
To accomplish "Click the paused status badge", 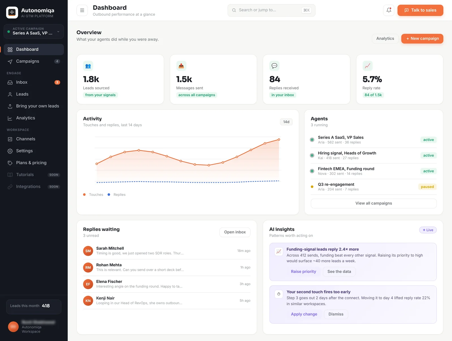I will (427, 187).
